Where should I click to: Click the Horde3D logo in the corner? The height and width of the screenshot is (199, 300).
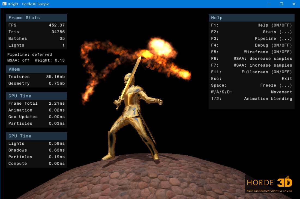[x=269, y=184]
